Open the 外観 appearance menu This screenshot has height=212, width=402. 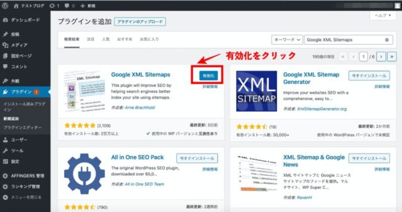pos(25,81)
